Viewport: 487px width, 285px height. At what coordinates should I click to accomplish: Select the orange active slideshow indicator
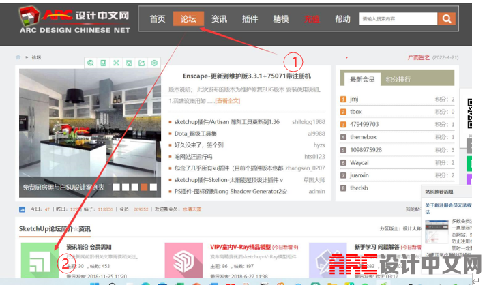point(144,187)
